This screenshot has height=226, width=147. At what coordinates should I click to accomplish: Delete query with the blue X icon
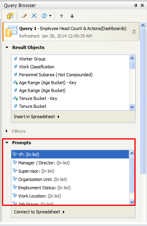coord(34,16)
